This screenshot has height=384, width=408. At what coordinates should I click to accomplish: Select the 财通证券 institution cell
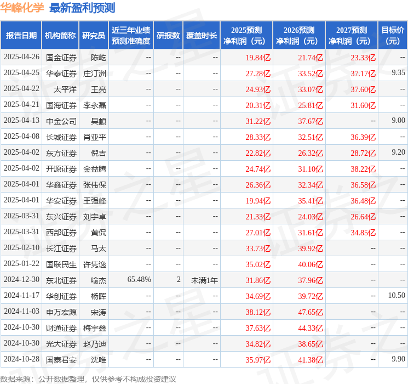(61, 328)
